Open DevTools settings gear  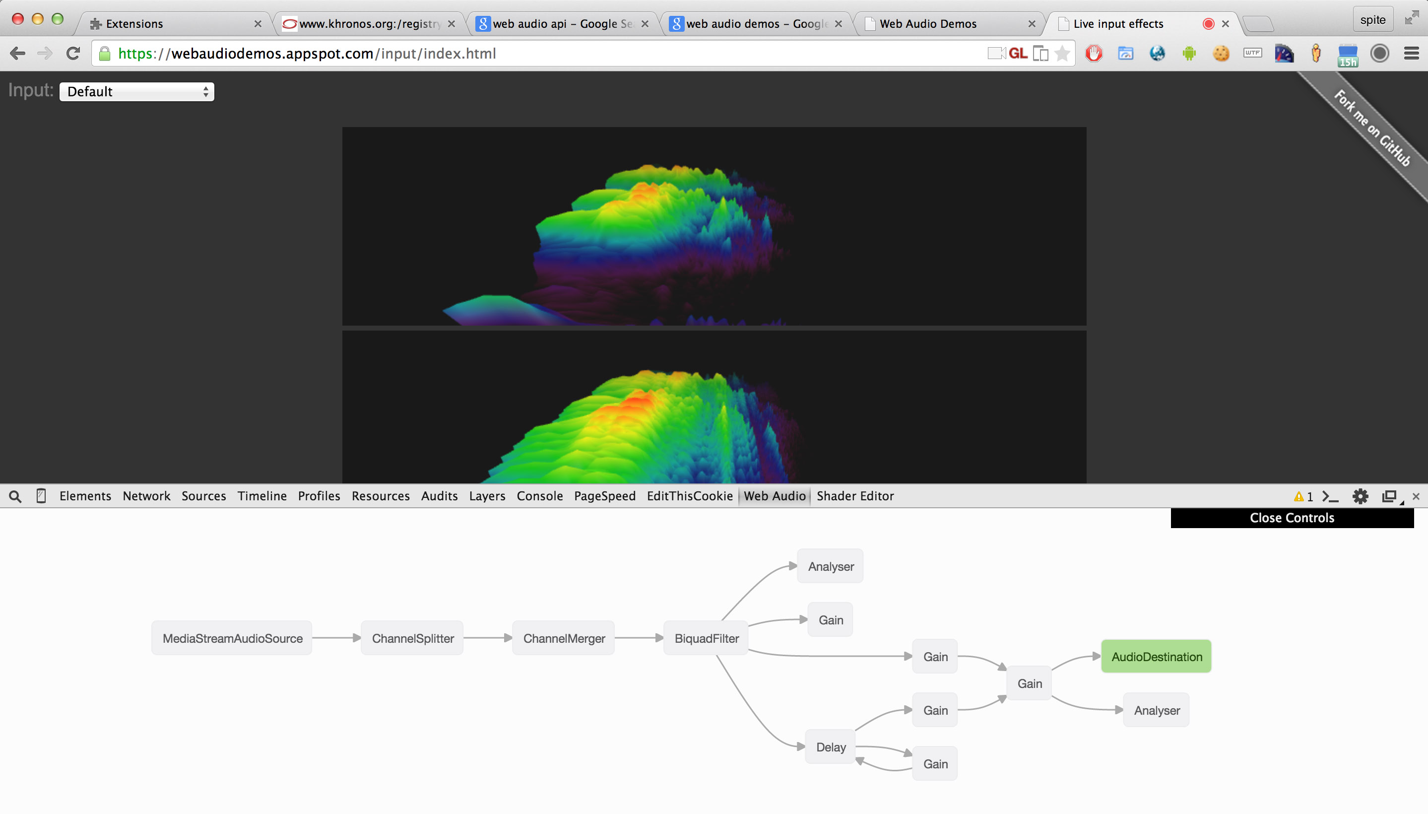[x=1360, y=496]
